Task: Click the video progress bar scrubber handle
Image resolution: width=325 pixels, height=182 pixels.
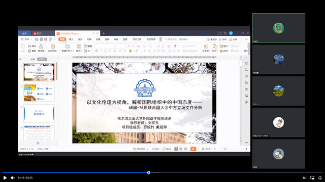Action: click(x=149, y=172)
